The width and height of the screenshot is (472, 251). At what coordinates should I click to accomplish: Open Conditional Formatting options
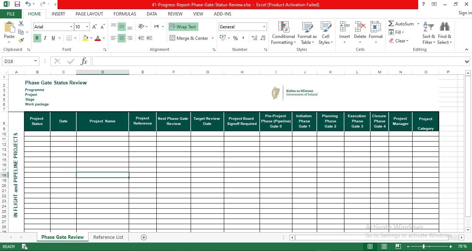coord(283,33)
